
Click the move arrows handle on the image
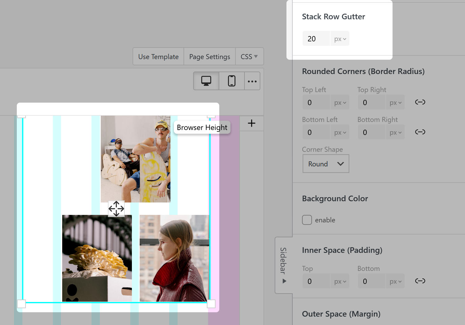click(116, 209)
